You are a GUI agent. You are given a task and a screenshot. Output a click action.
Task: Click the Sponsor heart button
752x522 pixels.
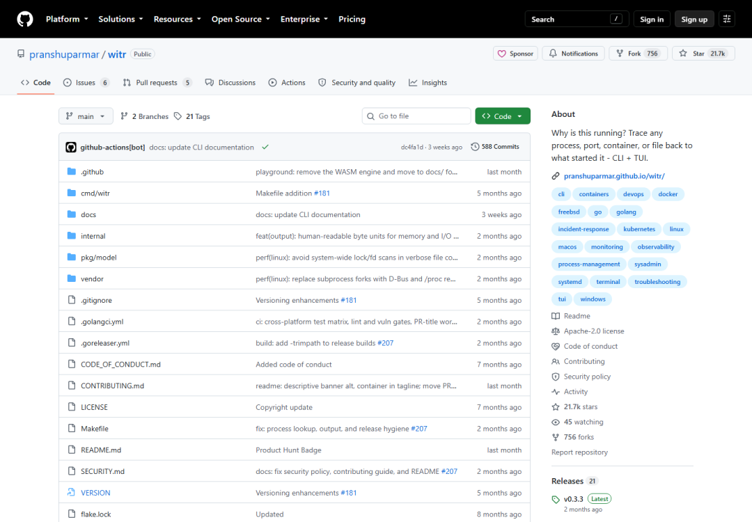(515, 54)
